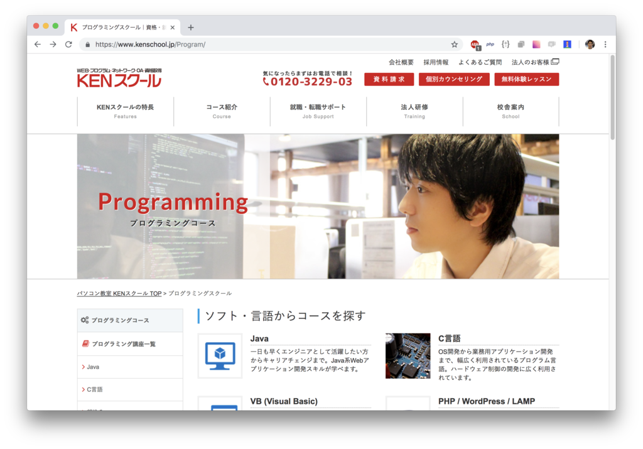643x449 pixels.
Task: Click inside the browser address bar
Action: [251, 45]
